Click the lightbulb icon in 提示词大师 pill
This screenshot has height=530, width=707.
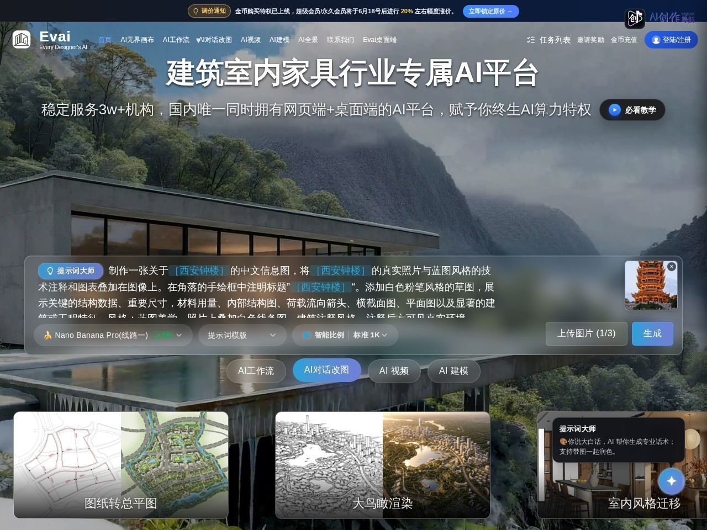[50, 271]
